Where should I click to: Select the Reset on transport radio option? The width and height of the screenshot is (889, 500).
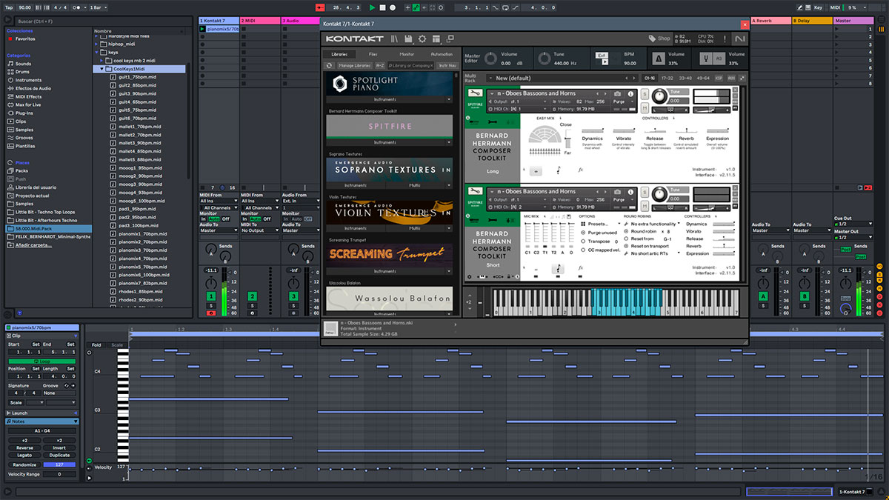(627, 246)
